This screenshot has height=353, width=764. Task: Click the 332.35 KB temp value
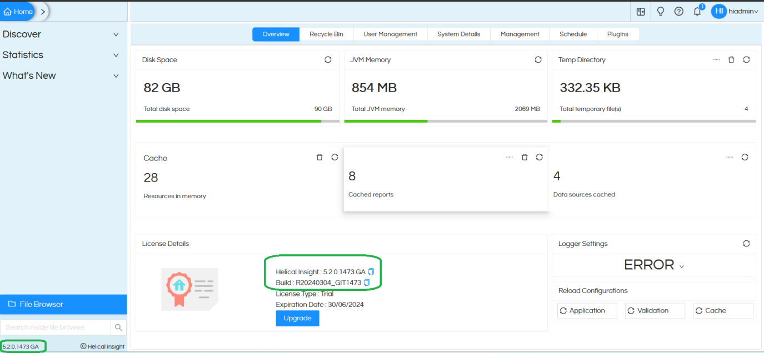click(590, 88)
